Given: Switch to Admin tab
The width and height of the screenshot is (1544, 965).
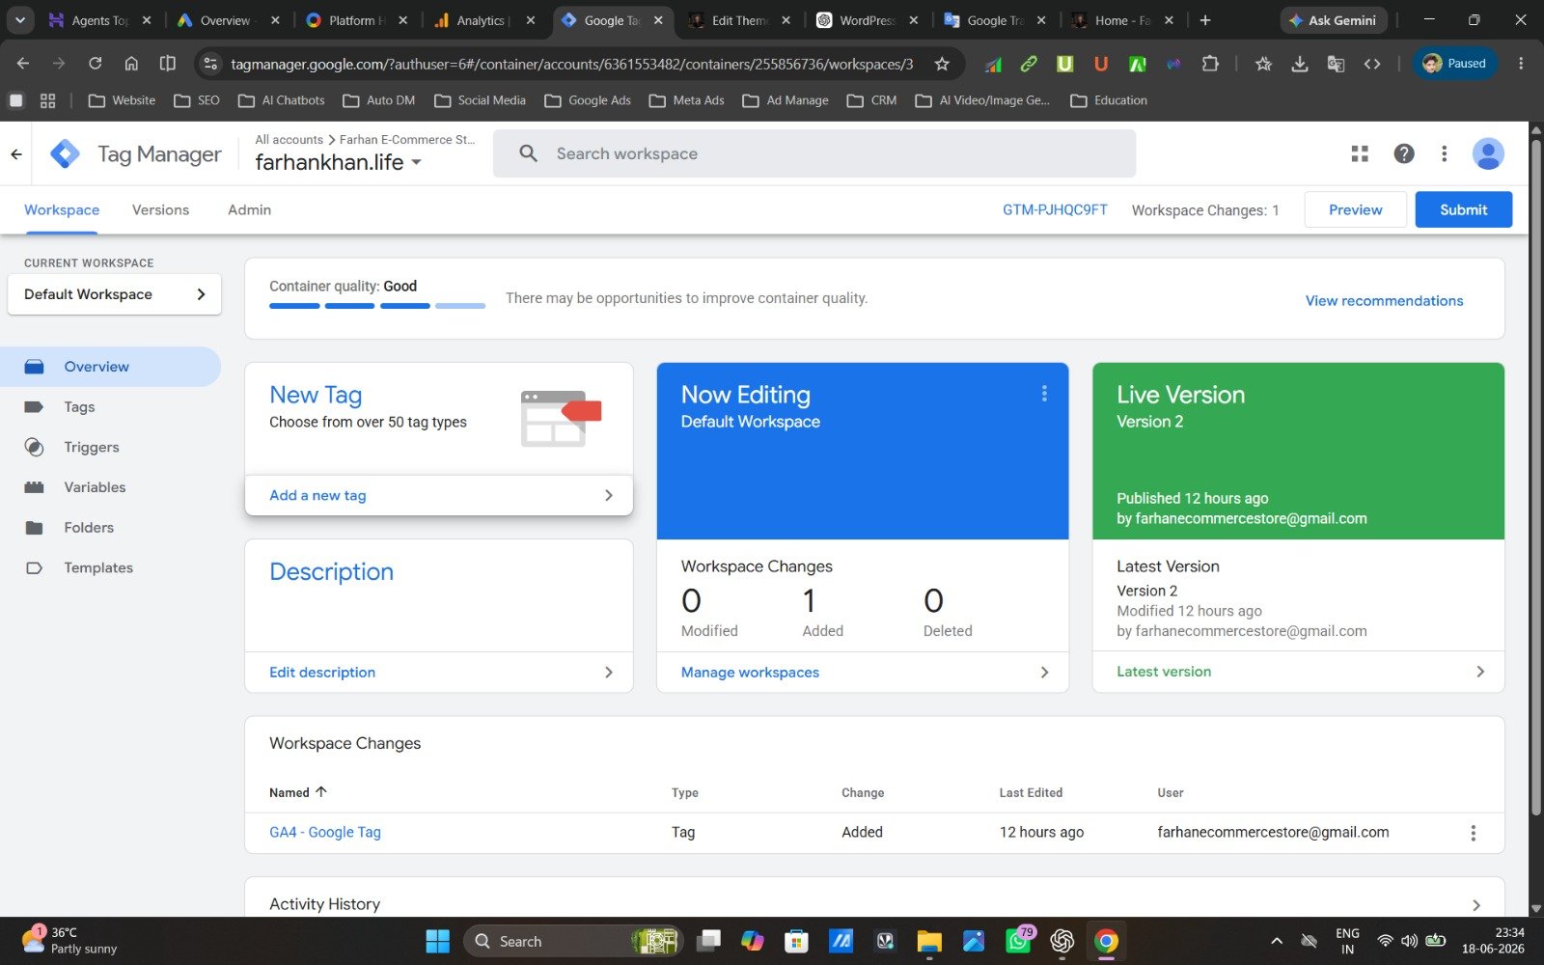Looking at the screenshot, I should pos(249,209).
